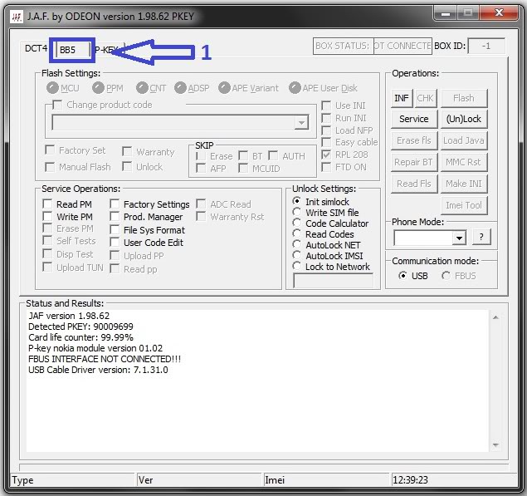Expand the product code combo box
This screenshot has height=496, width=527.
(x=301, y=122)
